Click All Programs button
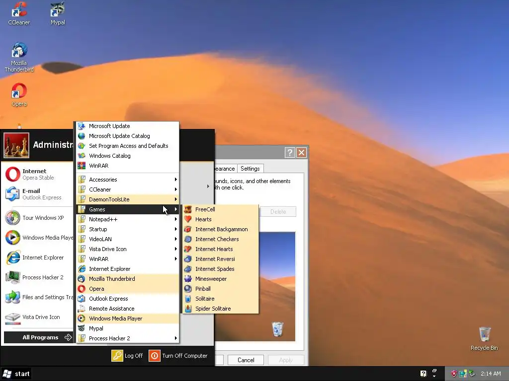 [x=38, y=337]
